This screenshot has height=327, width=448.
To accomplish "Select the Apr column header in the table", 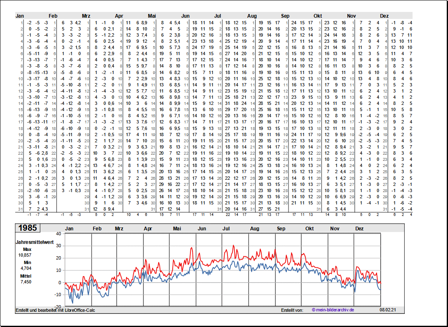I will click(119, 16).
